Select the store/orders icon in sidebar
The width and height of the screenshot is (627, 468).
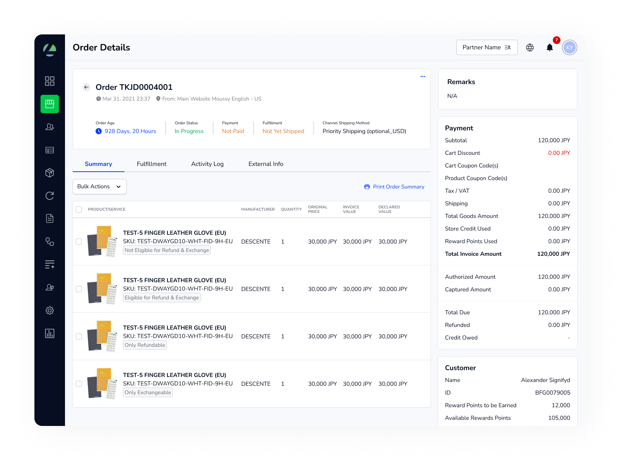pos(50,104)
